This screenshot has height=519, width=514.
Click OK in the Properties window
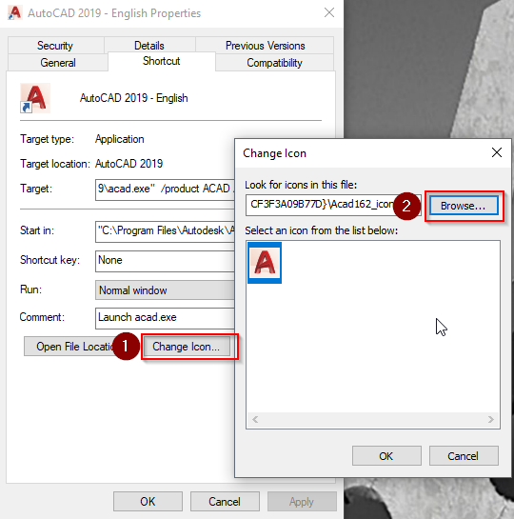tap(148, 501)
